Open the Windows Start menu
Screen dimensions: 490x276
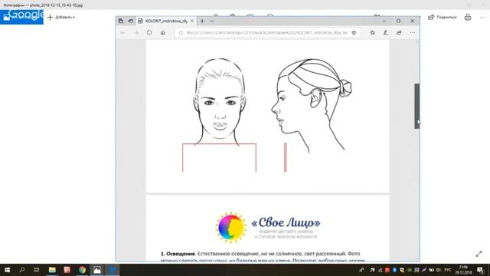click(x=7, y=270)
